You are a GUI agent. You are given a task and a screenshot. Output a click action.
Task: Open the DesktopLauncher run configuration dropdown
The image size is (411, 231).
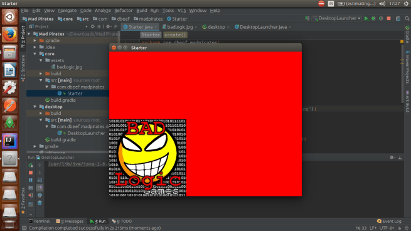(338, 18)
